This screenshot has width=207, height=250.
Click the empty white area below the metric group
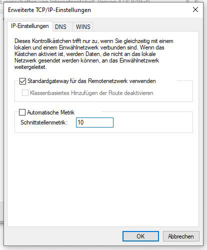[x=103, y=178]
